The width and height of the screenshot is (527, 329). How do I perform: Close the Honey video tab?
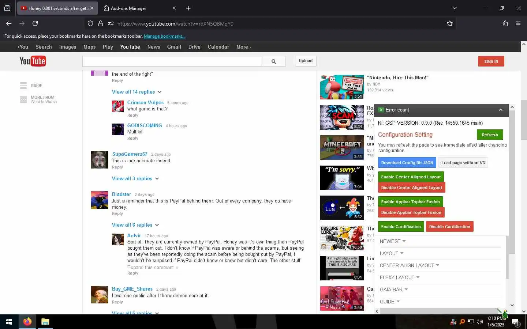pyautogui.click(x=92, y=8)
